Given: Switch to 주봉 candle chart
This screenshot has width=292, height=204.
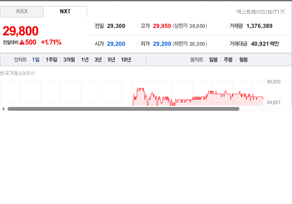Looking at the screenshot, I should tap(228, 60).
